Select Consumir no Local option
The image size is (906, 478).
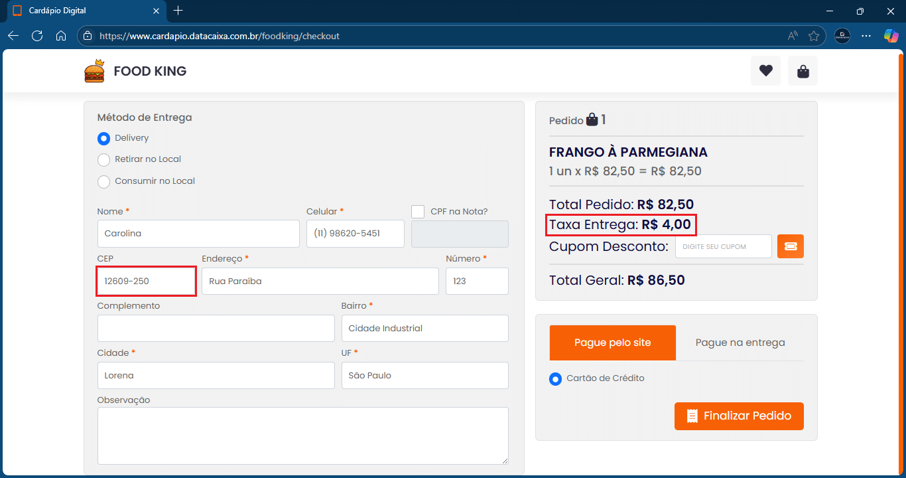pyautogui.click(x=103, y=182)
